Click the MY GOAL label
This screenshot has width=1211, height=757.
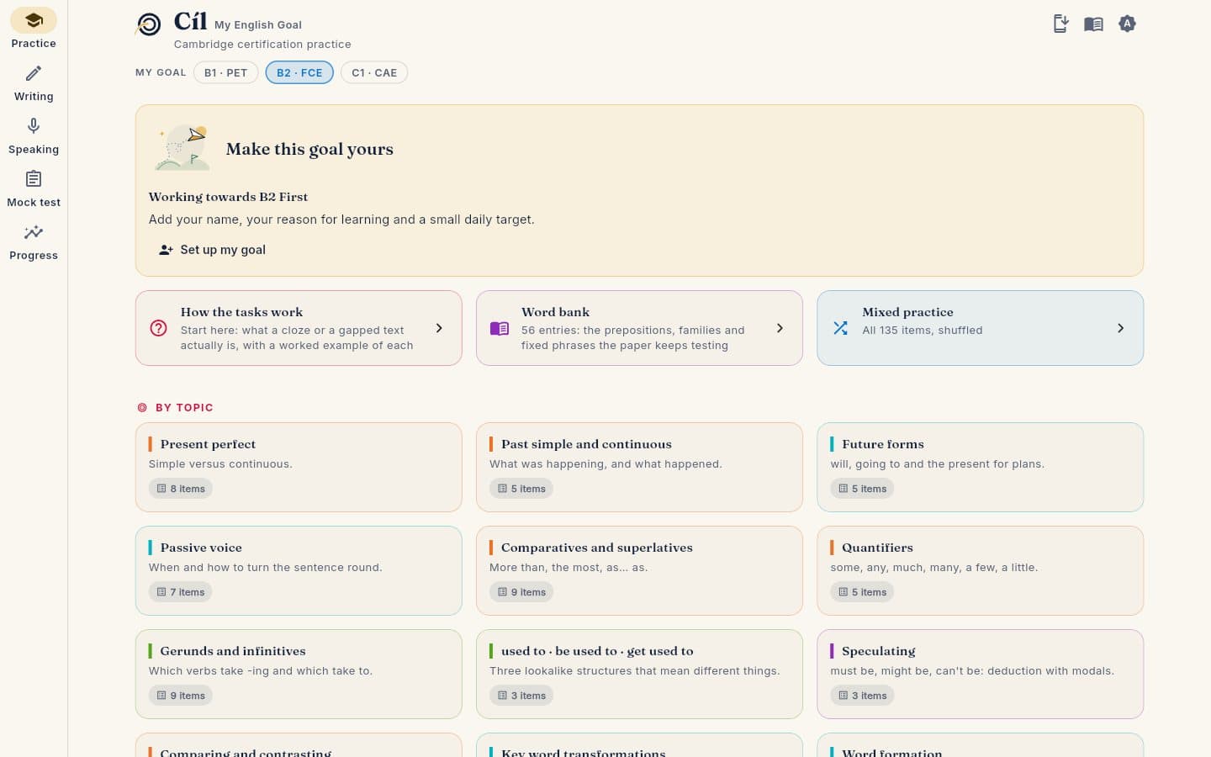click(161, 73)
